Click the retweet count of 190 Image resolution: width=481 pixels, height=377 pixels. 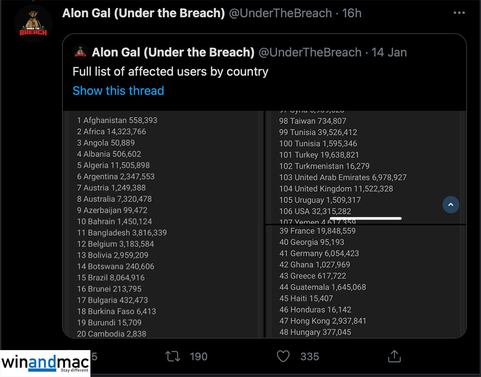click(198, 356)
